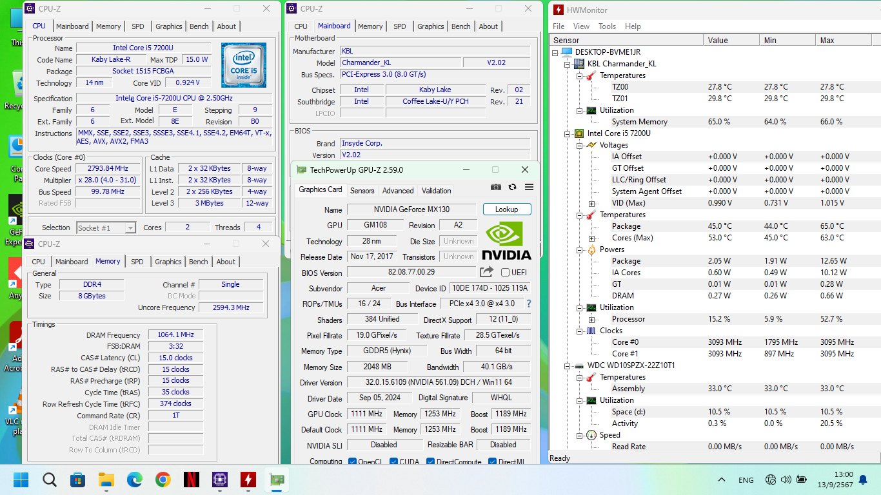Screen dimensions: 881x495
Task: Show hidden icons via tray chevron
Action: pos(722,480)
